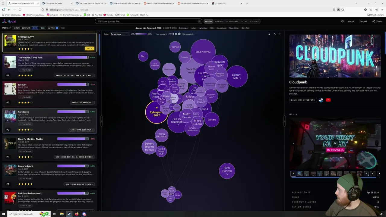Select the Forza Horizon 5 node

227,171
